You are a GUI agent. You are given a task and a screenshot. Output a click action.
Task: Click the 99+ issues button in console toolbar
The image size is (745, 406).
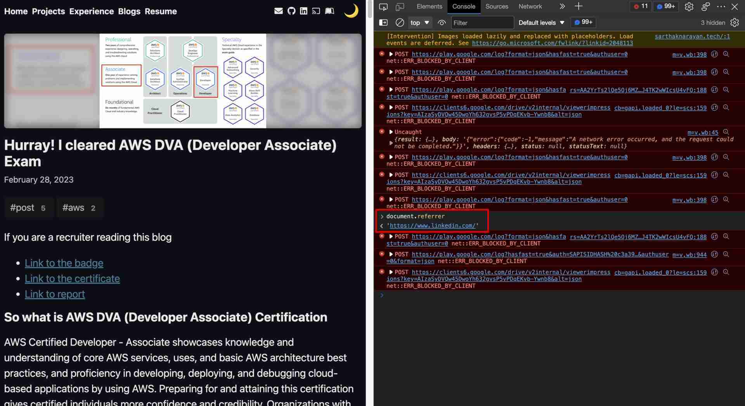(584, 22)
